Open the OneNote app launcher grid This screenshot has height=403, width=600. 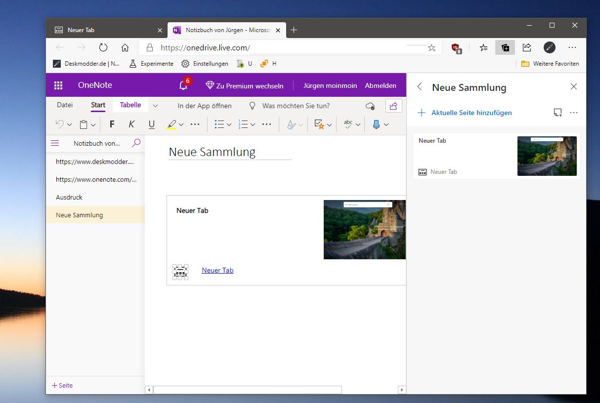[x=58, y=85]
